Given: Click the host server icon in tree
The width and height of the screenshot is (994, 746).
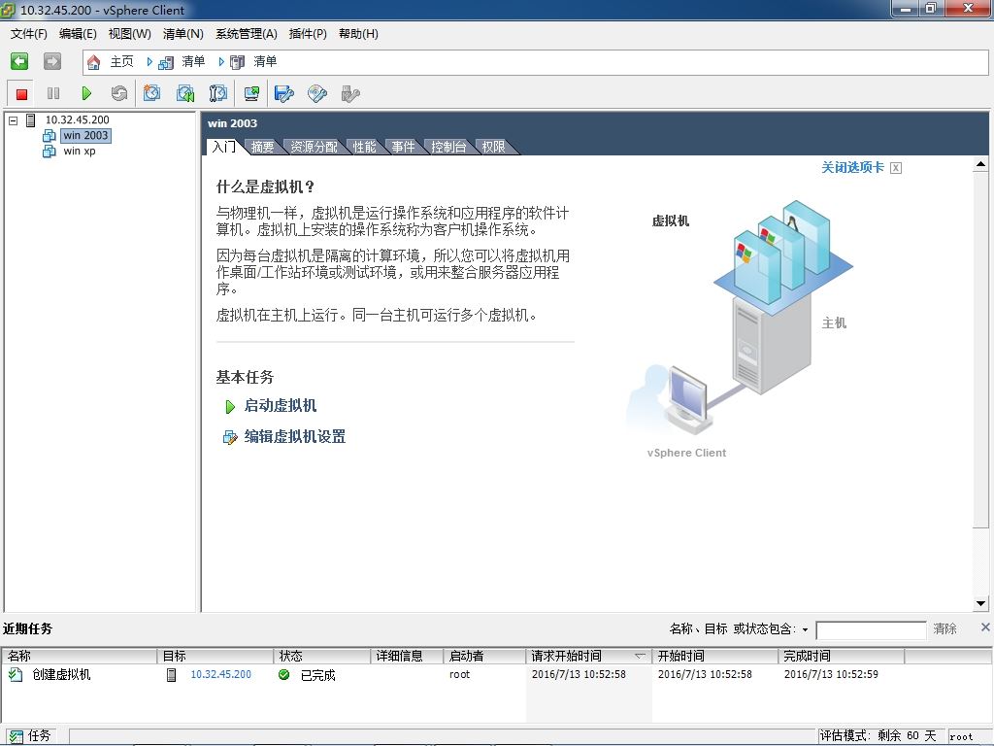Looking at the screenshot, I should 30,119.
